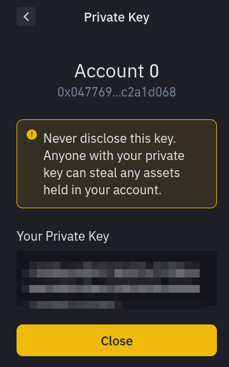The height and width of the screenshot is (367, 229).
Task: Click the line key can steal any assets
Action: pyautogui.click(x=111, y=173)
